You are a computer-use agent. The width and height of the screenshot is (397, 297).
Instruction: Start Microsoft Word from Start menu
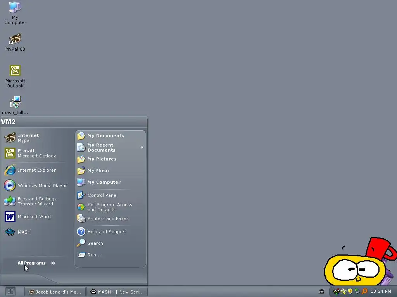click(x=35, y=217)
